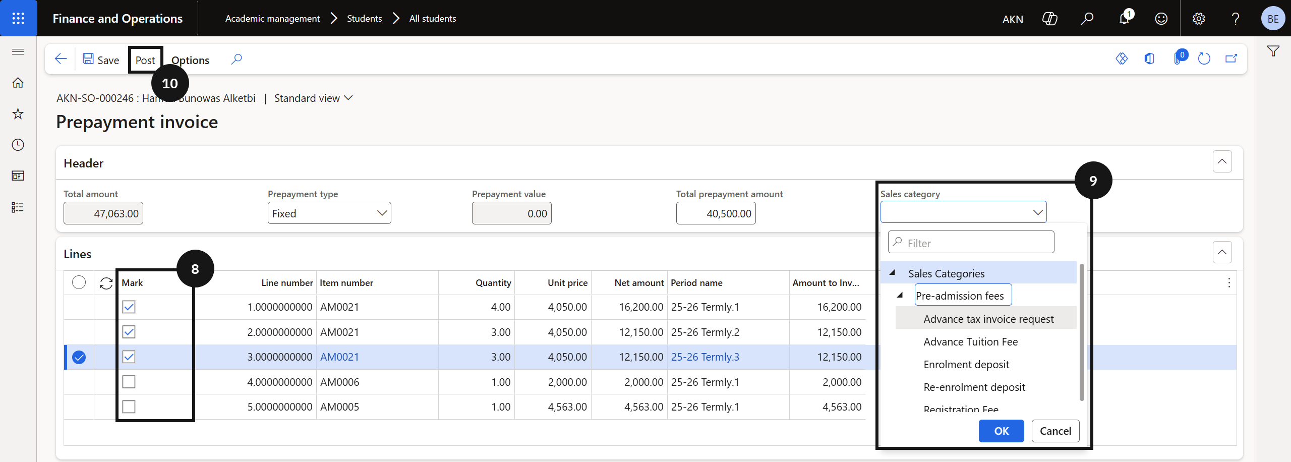Viewport: 1291px width, 462px height.
Task: Collapse the Pre-admission fees node arrow
Action: [900, 295]
